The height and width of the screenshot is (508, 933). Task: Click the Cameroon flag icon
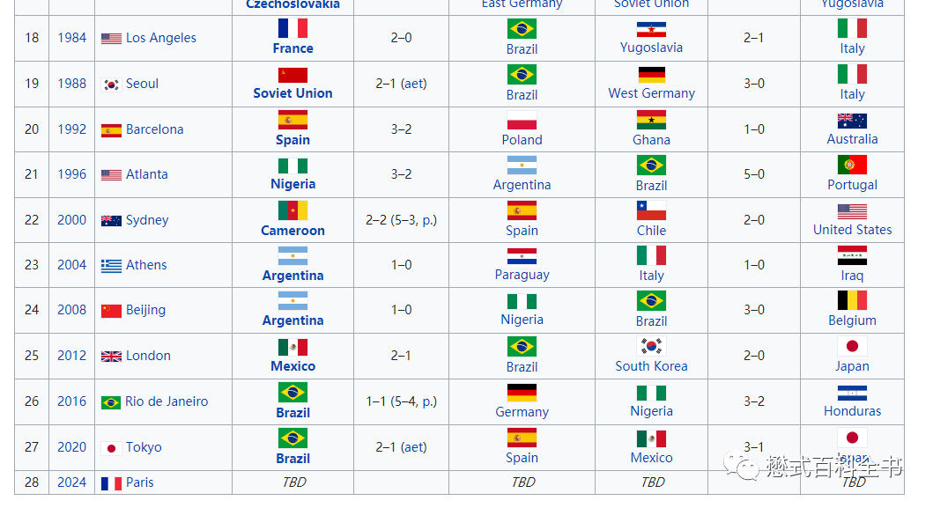tap(292, 210)
